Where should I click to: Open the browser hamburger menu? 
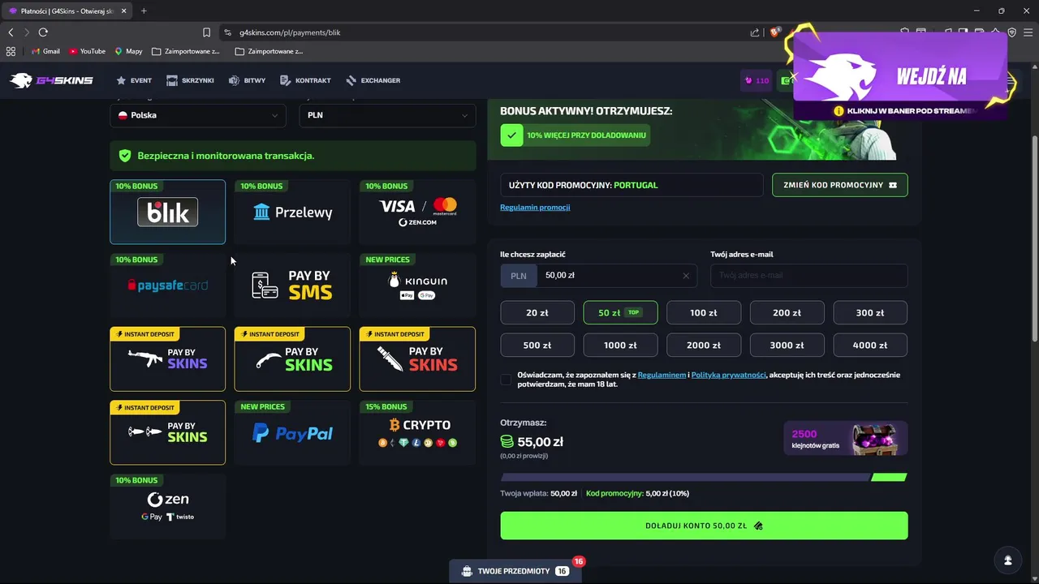pyautogui.click(x=1028, y=32)
